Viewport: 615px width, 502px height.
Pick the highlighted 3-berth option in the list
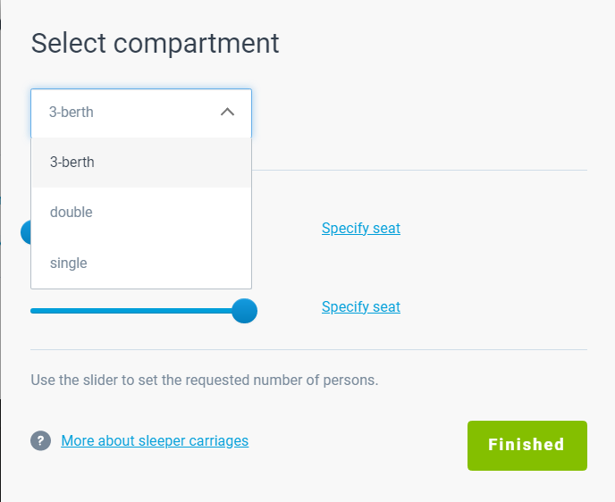point(141,163)
